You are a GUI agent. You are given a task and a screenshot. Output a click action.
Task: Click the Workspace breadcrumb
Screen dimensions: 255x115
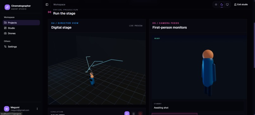pyautogui.click(x=59, y=4)
